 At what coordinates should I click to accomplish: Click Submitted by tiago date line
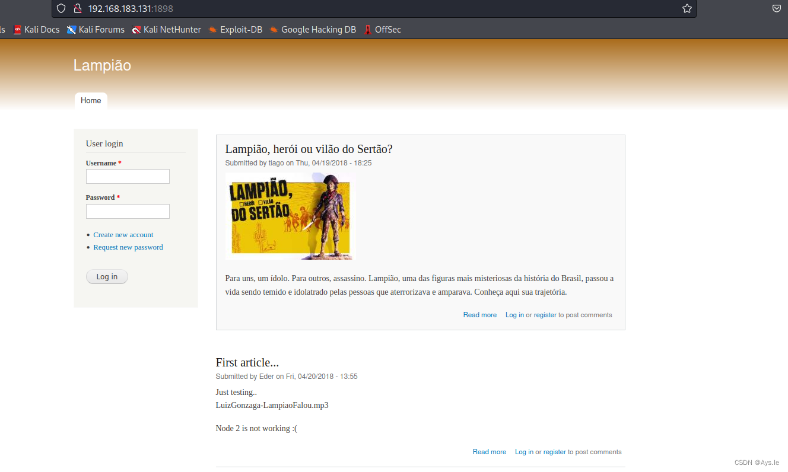298,163
